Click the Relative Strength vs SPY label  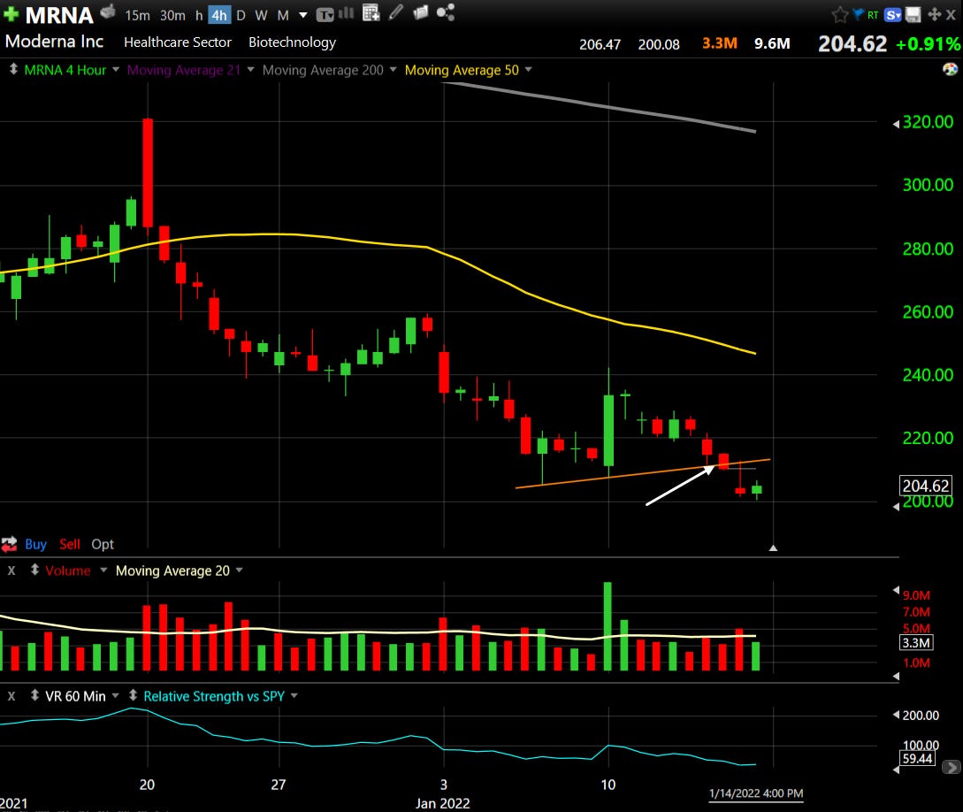coord(214,696)
